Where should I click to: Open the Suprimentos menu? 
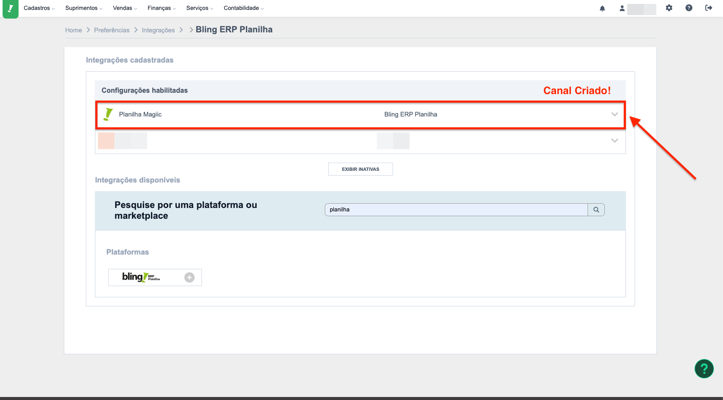[x=84, y=8]
